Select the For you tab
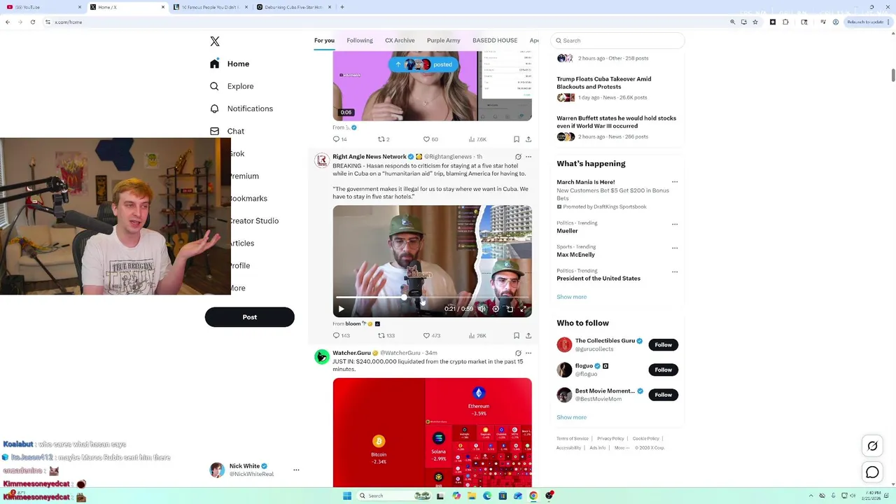Viewport: 896px width, 504px height. point(324,41)
